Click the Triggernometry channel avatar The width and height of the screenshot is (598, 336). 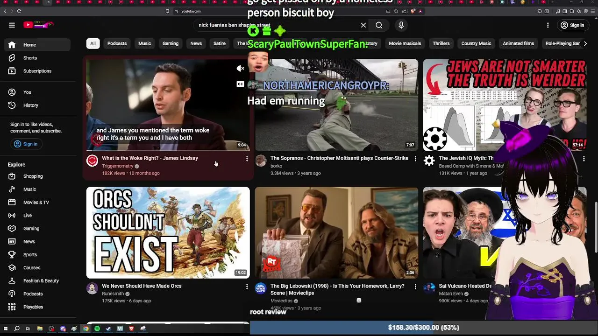point(93,161)
